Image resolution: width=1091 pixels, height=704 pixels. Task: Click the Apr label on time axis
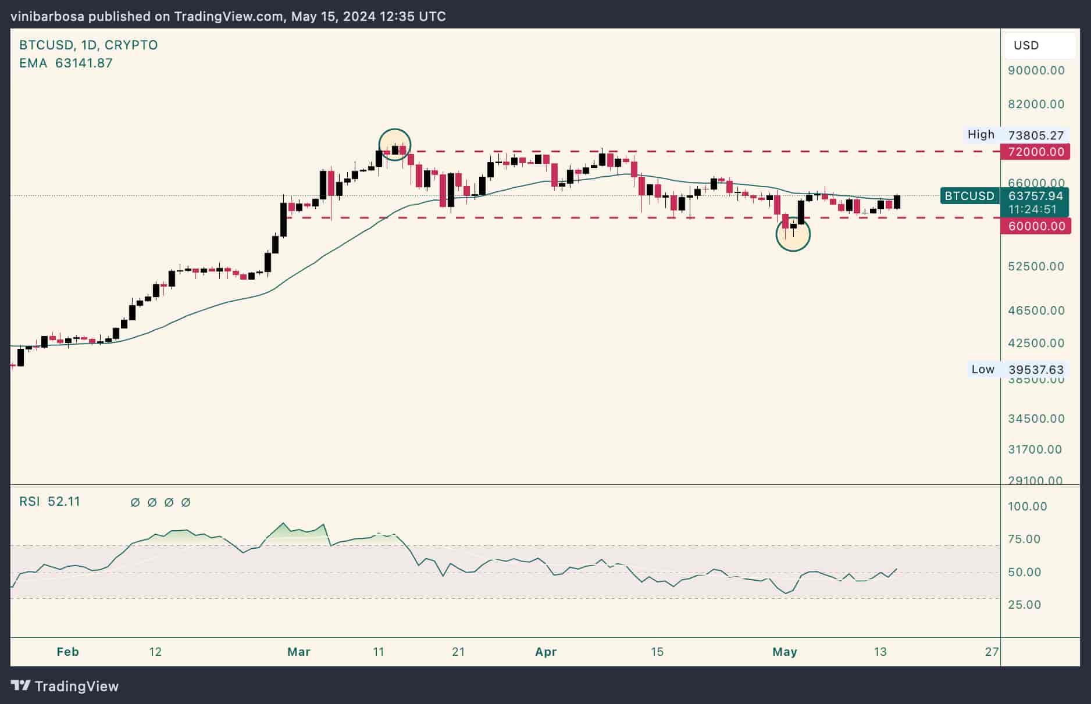pos(545,652)
